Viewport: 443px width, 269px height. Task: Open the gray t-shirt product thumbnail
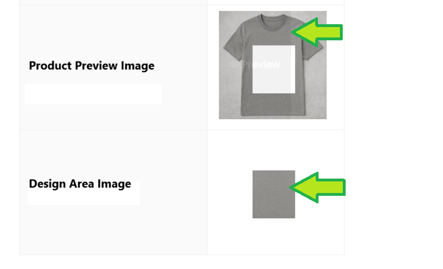click(x=272, y=65)
